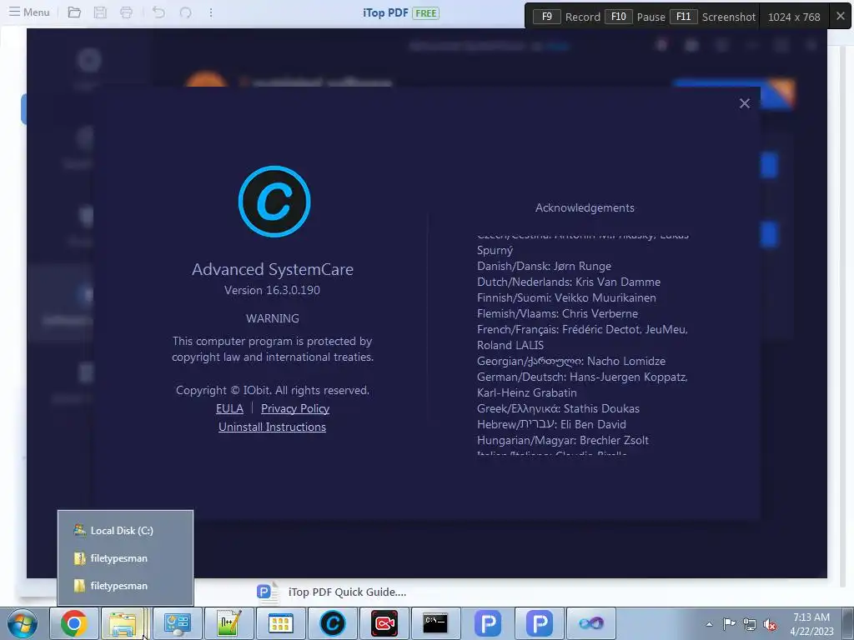Screen dimensions: 854x640
Task: Open the Privacy Policy link
Action: click(295, 408)
